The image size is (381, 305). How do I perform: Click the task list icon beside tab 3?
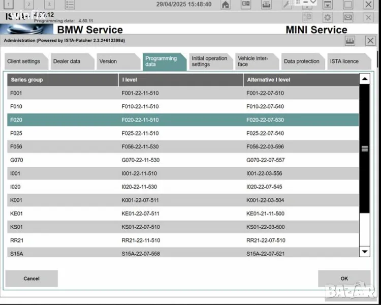(70, 5)
